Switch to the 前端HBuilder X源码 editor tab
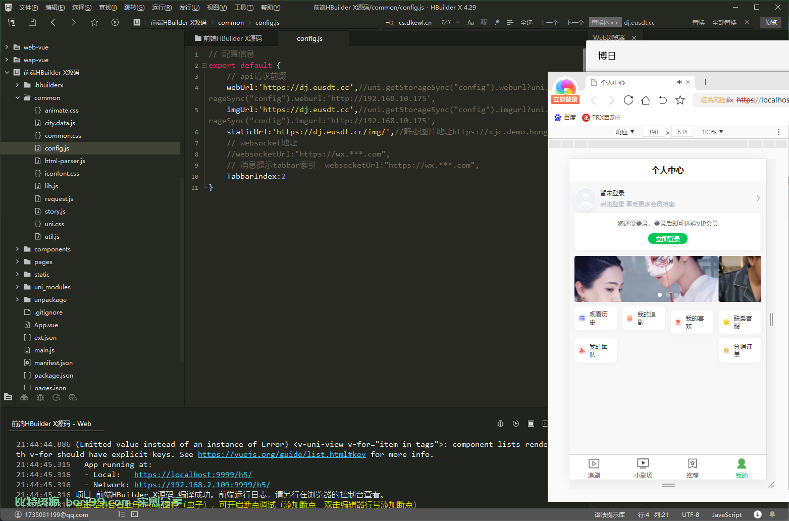The image size is (789, 521). coord(231,38)
